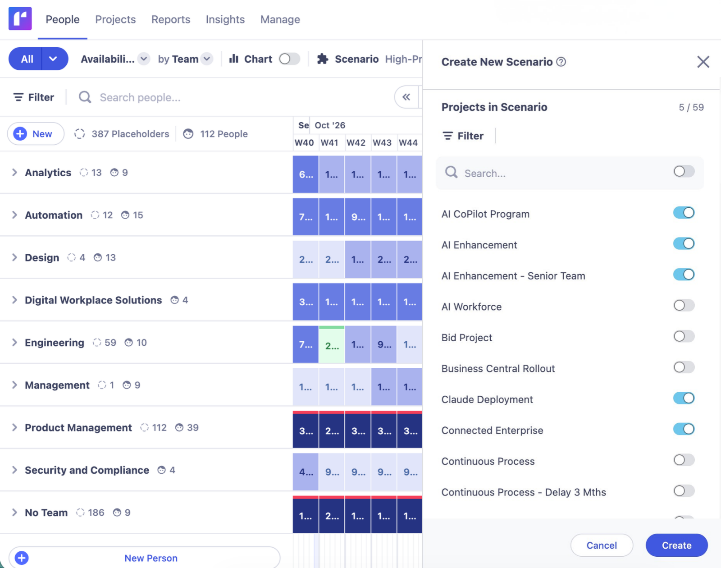Click the plus icon on the New button
The height and width of the screenshot is (568, 721).
click(20, 134)
